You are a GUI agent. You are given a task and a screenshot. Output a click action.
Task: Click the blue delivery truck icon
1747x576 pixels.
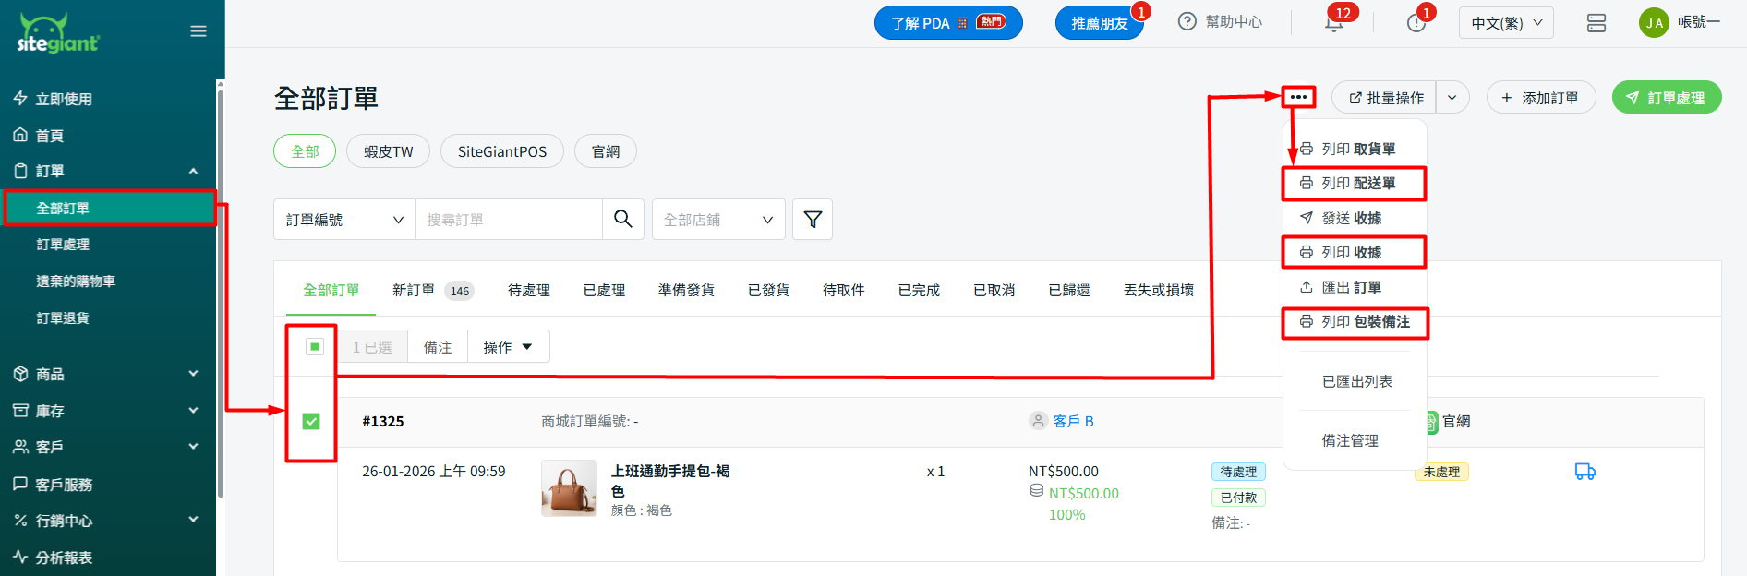tap(1584, 472)
